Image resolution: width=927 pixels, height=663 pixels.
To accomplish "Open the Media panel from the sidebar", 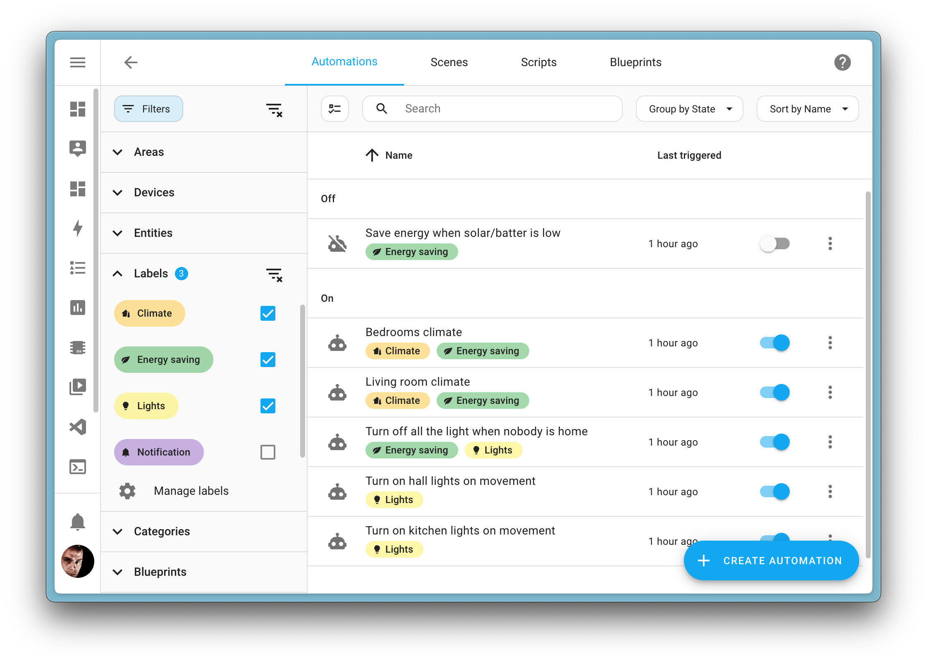I will (x=78, y=387).
